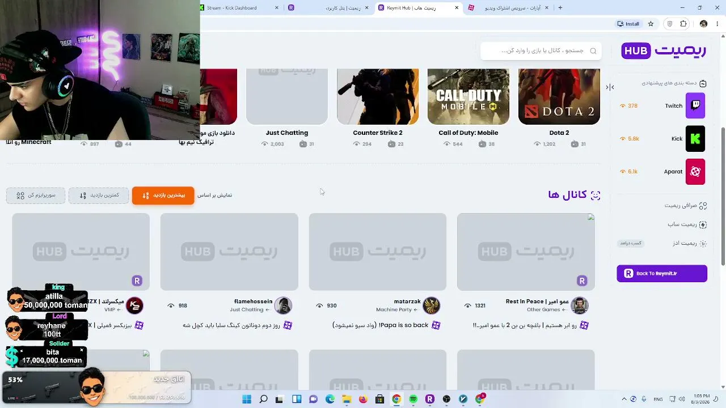Viewport: 726px width, 408px height.
Task: Open ریمیت ادز in the sidebar
Action: [x=689, y=243]
